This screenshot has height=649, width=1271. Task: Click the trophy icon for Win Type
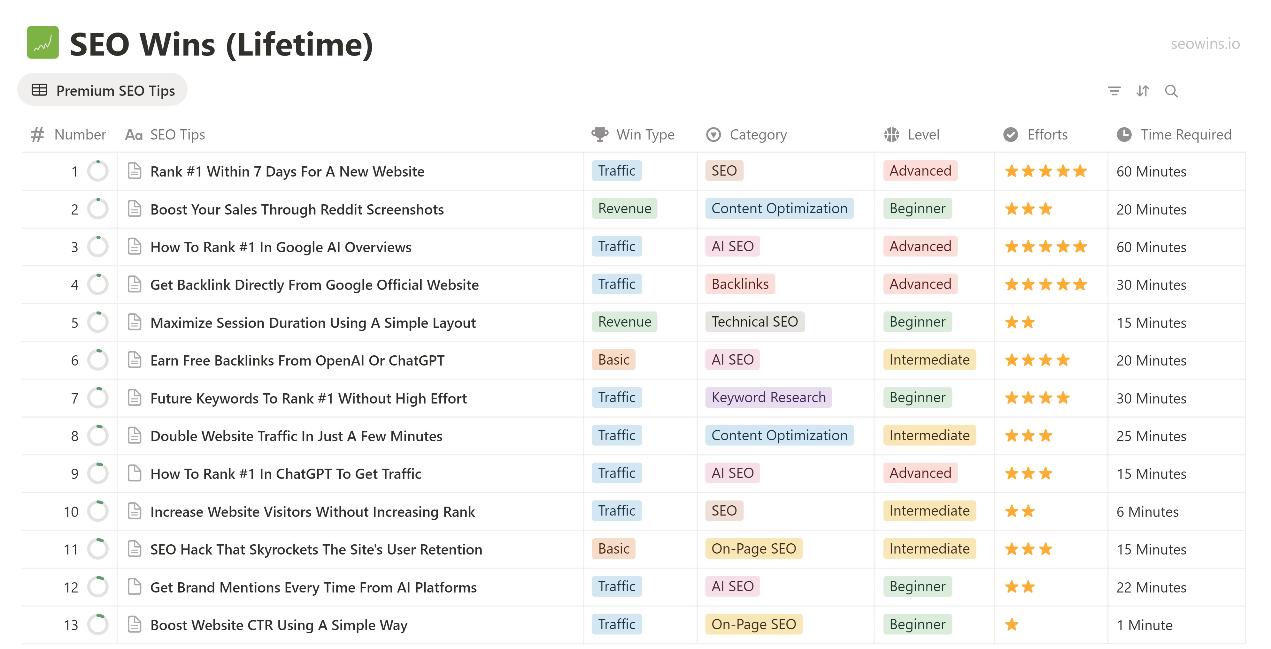point(599,135)
